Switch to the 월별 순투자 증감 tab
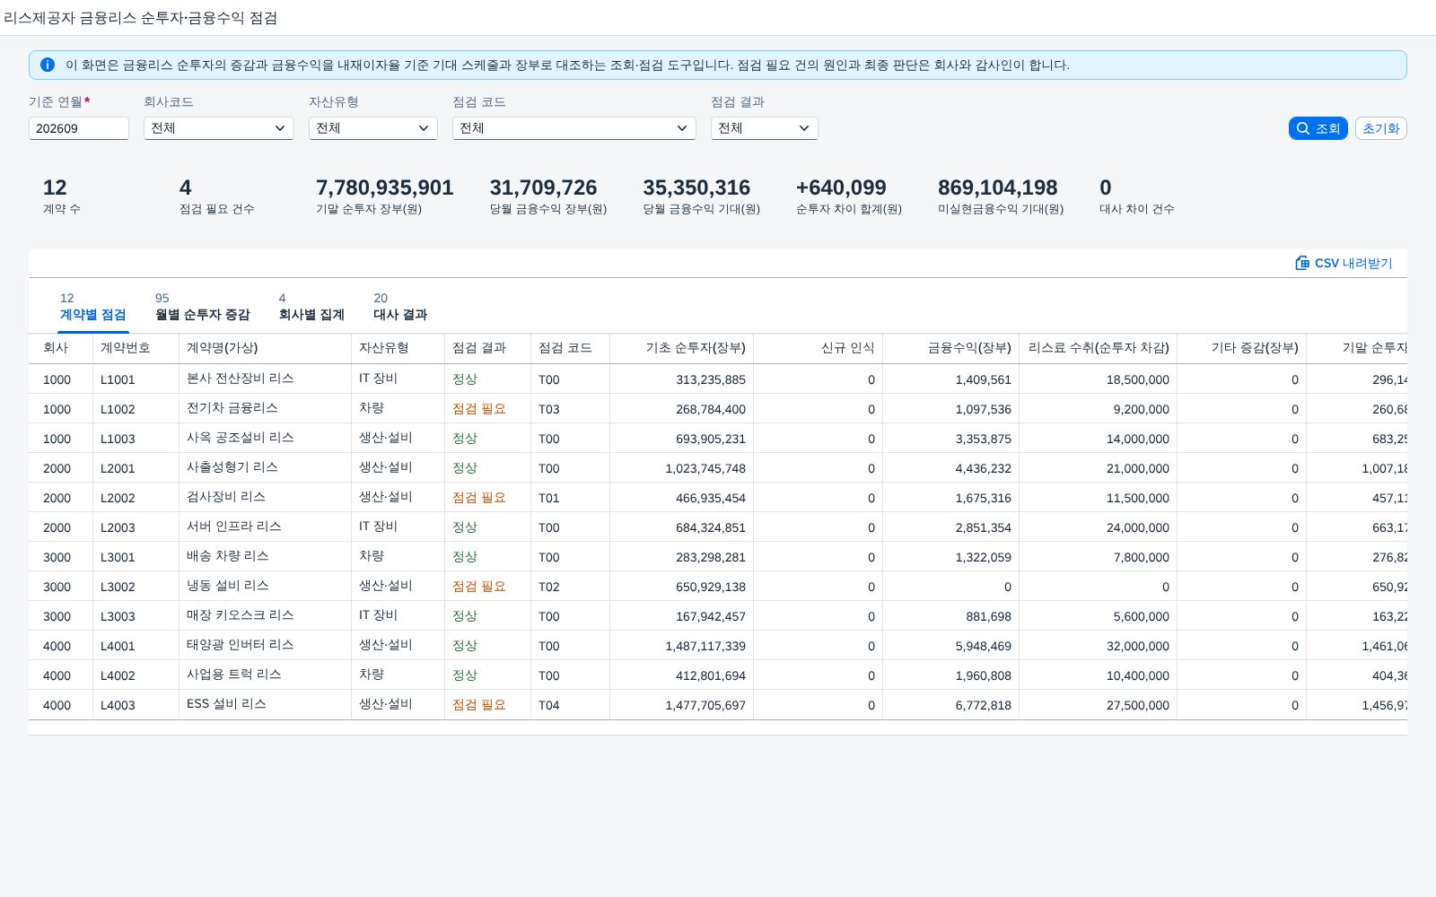 (x=202, y=307)
